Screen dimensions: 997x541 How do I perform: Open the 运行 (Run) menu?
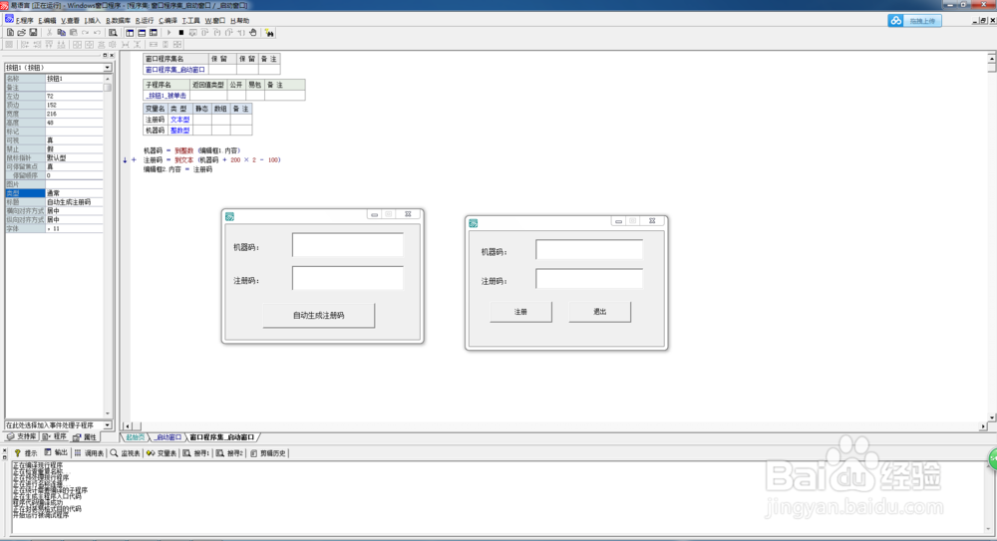click(x=145, y=21)
